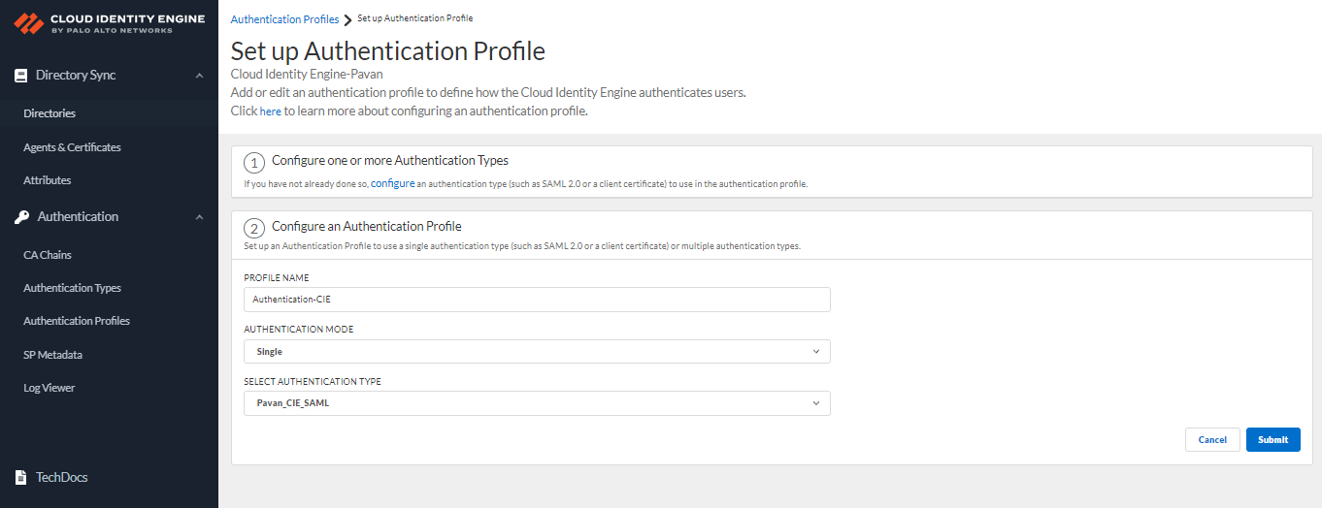Image resolution: width=1322 pixels, height=508 pixels.
Task: Submit the authentication profile
Action: pos(1272,439)
